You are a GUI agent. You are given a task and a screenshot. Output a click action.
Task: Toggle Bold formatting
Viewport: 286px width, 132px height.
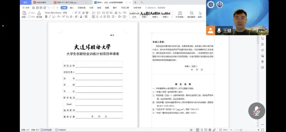pyautogui.click(x=46, y=17)
